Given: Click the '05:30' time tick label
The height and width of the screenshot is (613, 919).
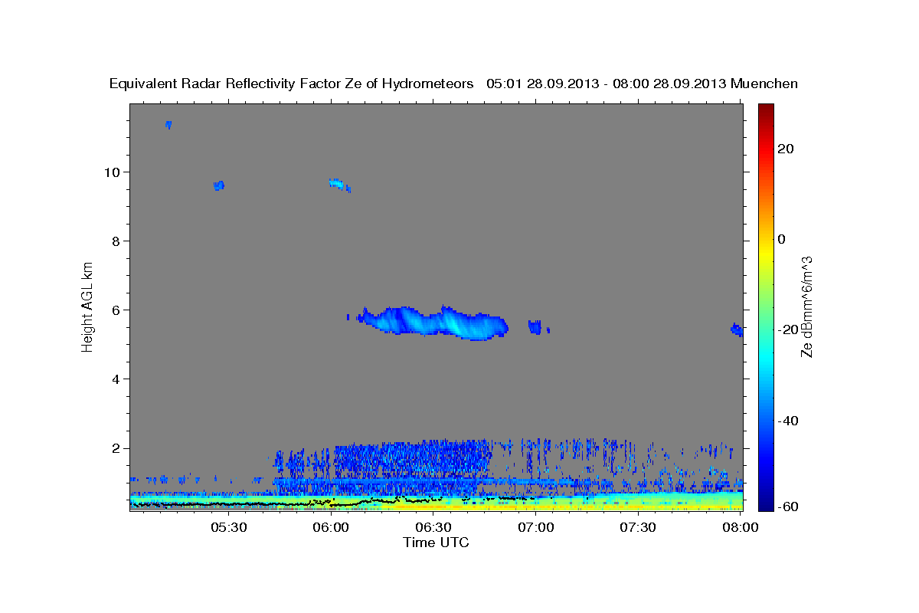Looking at the screenshot, I should point(228,528).
